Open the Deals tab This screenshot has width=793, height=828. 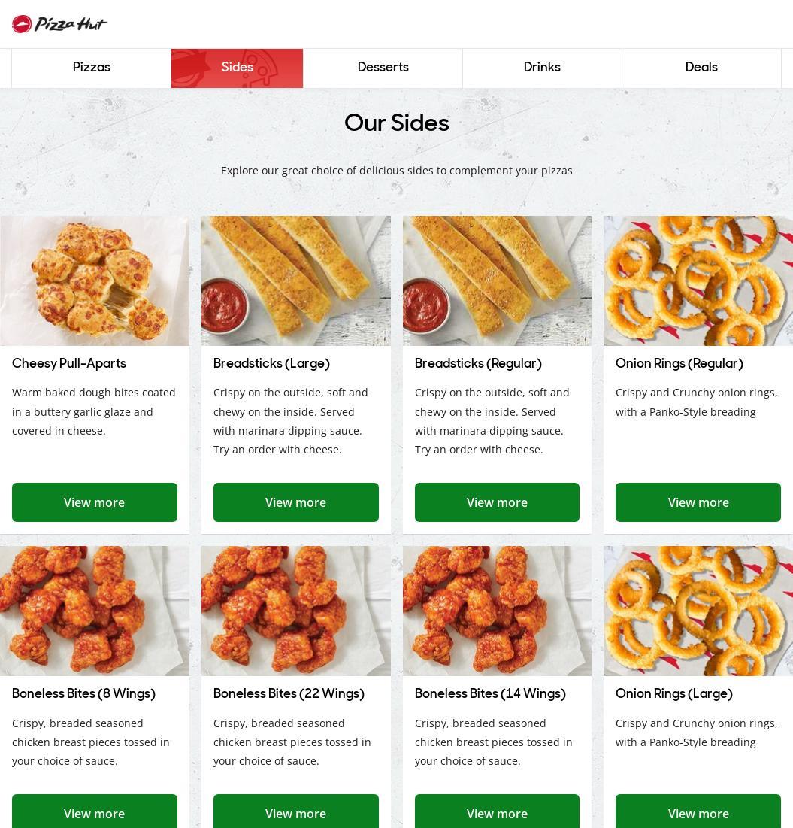[x=701, y=68]
